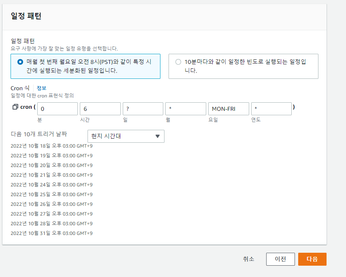This screenshot has height=277, width=346.
Task: Select the trigger date 2022년 10월 31일
Action: (x=51, y=233)
